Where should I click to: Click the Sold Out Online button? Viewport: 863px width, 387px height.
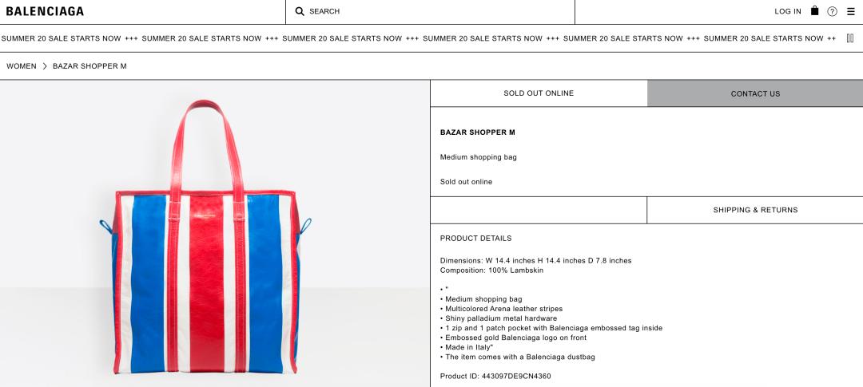[539, 93]
